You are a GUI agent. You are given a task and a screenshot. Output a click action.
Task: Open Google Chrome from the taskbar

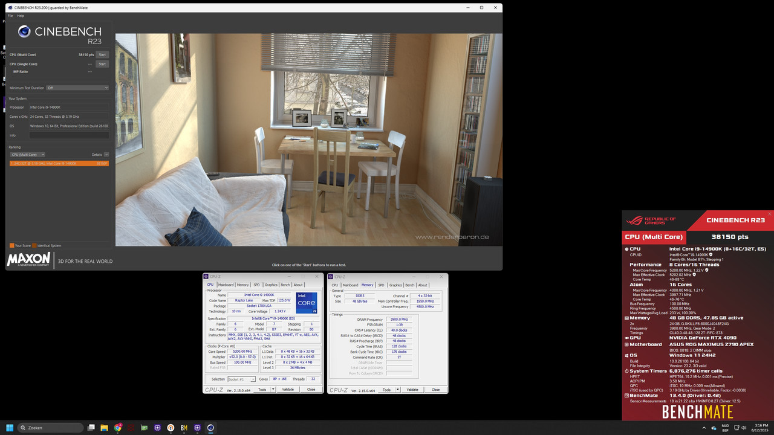(118, 428)
